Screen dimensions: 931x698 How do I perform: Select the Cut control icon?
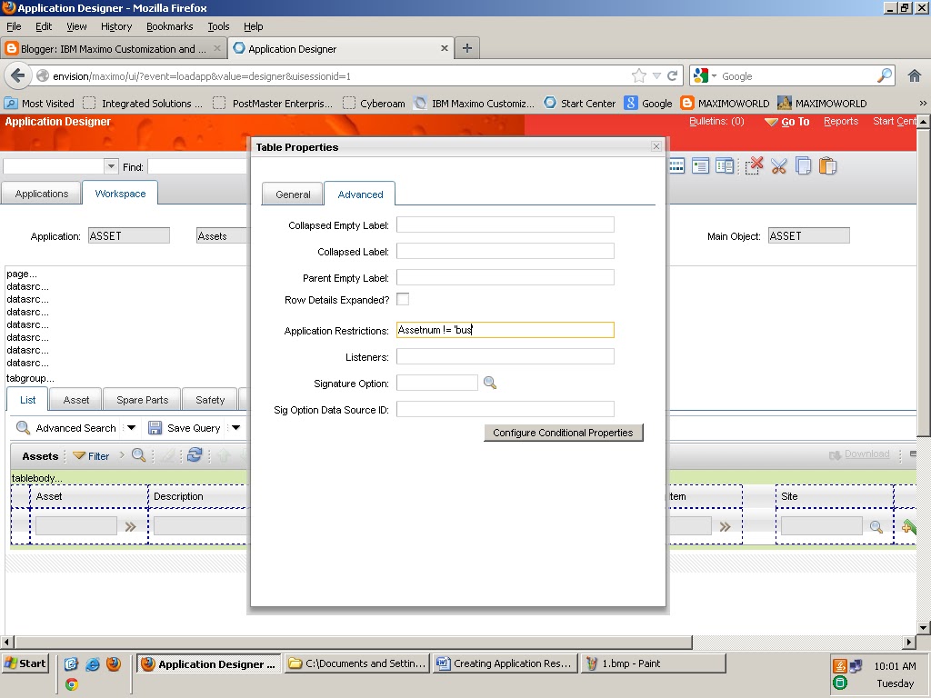[x=778, y=165]
